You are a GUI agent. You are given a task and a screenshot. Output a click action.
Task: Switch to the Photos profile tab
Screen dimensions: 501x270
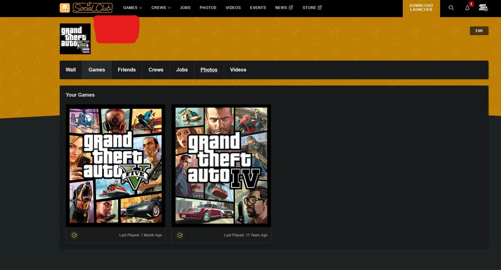209,70
